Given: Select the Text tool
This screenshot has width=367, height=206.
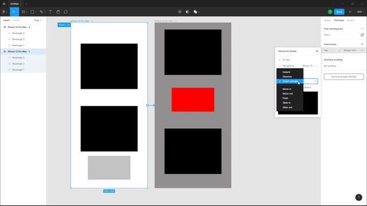Looking at the screenshot, I should [x=50, y=12].
